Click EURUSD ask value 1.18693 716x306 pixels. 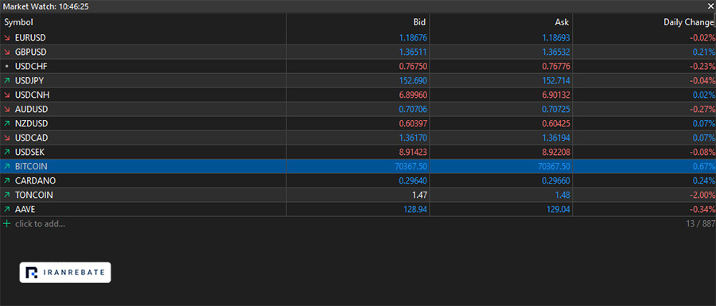point(556,38)
